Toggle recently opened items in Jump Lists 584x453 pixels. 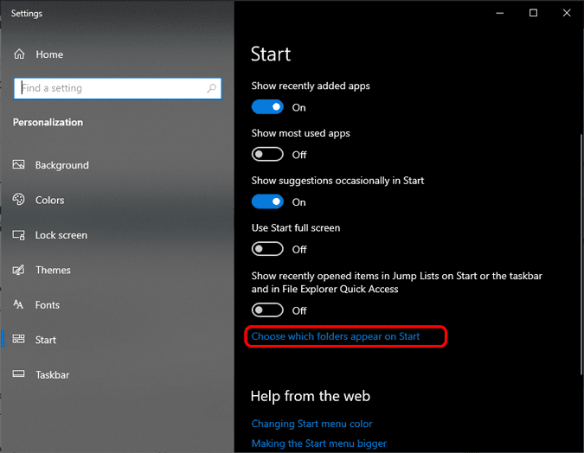(267, 310)
